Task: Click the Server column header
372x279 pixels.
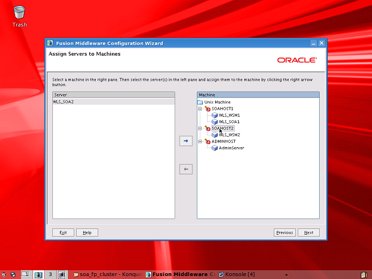Action: coord(114,95)
